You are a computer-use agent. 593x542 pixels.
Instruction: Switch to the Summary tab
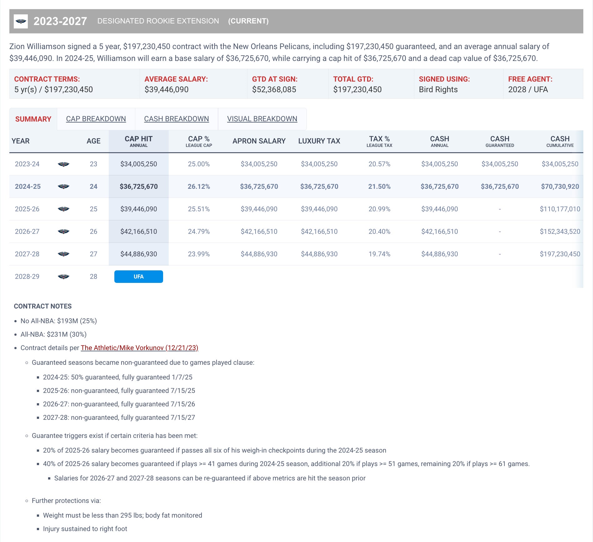click(33, 119)
